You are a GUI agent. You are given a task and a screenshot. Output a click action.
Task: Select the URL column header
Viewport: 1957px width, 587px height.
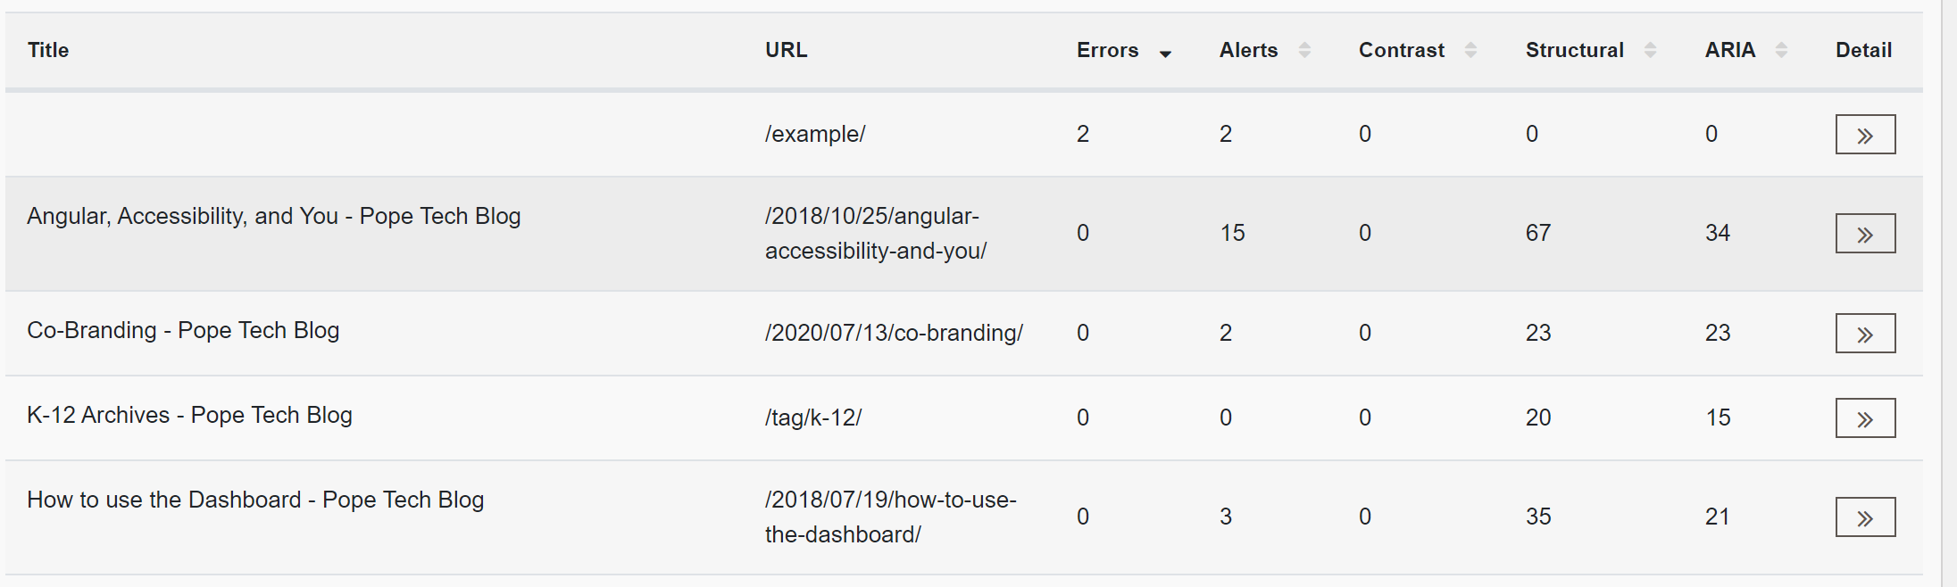(x=786, y=50)
